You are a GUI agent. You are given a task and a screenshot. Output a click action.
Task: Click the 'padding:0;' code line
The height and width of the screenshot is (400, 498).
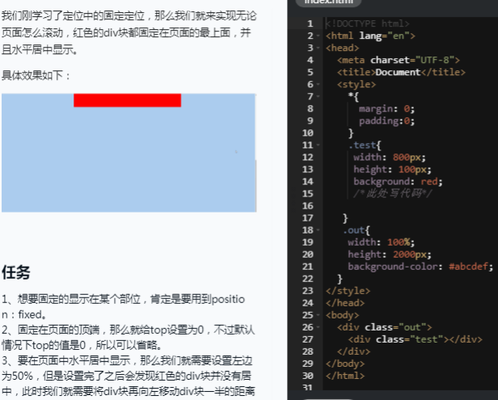click(x=386, y=120)
